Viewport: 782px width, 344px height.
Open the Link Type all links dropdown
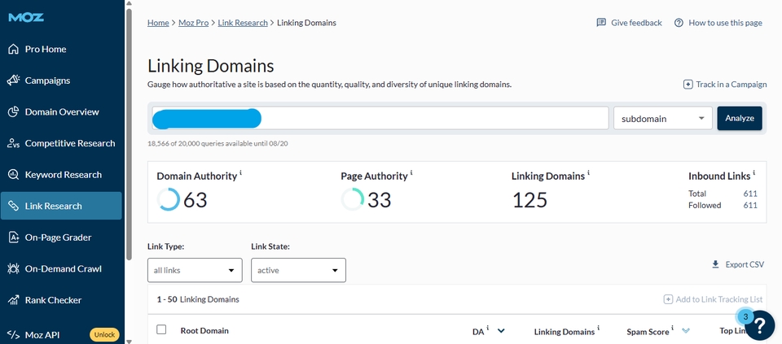click(x=195, y=270)
